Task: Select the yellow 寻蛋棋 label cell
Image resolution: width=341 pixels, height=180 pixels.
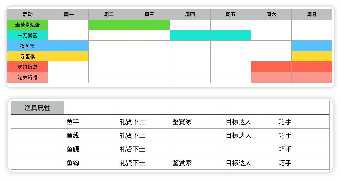Action: (27, 56)
